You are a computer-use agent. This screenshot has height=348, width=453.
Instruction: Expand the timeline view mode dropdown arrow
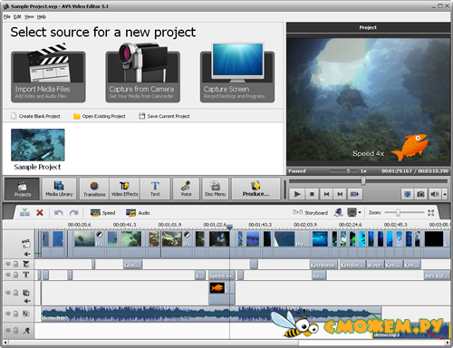[x=360, y=213]
